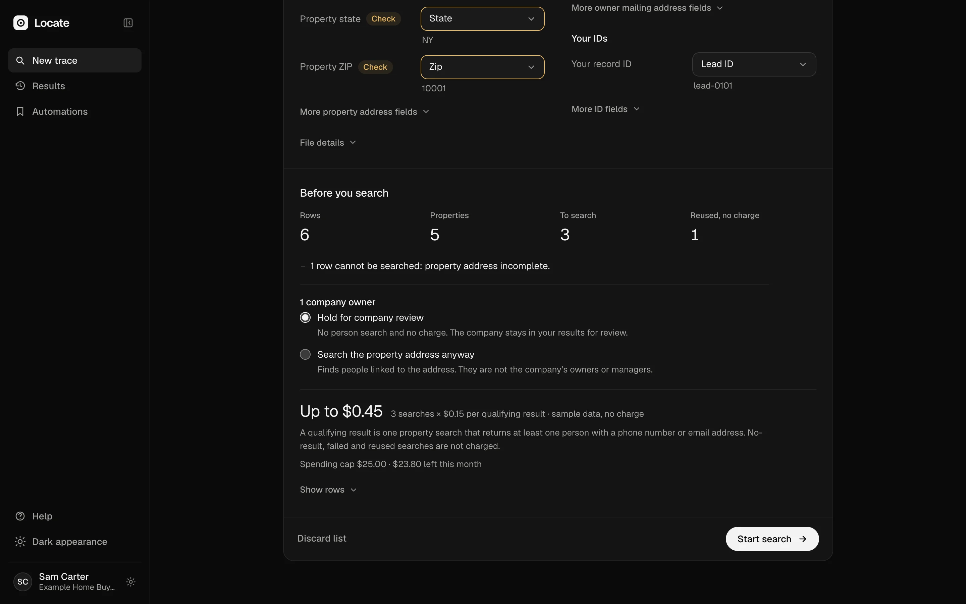Click Start search button
The image size is (966, 604).
pyautogui.click(x=772, y=539)
